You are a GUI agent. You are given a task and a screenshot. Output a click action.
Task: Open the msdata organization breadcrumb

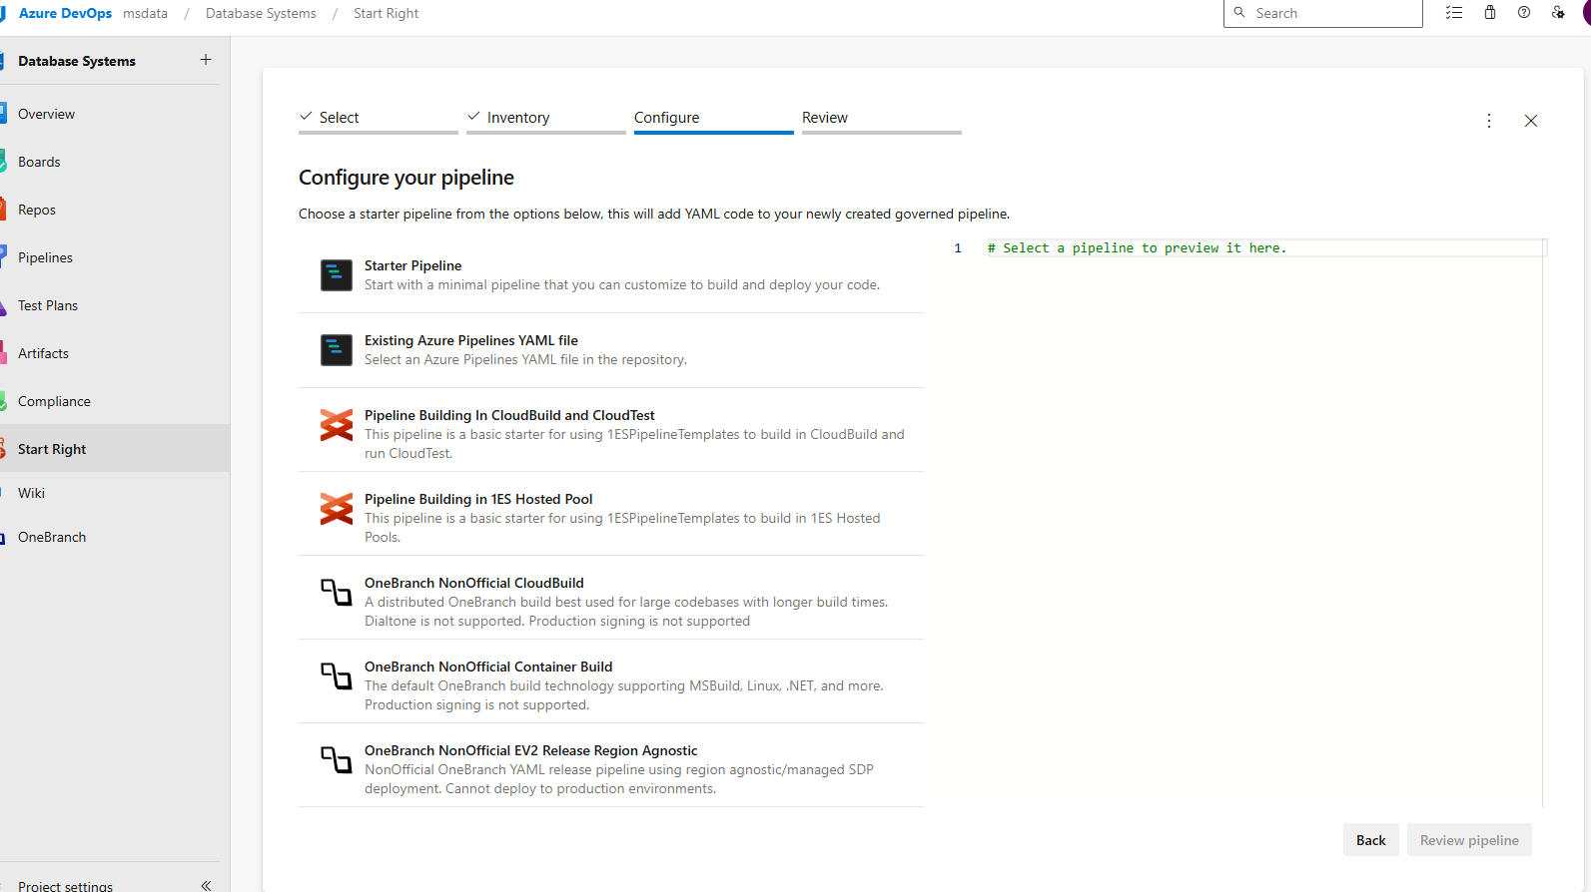pos(145,13)
